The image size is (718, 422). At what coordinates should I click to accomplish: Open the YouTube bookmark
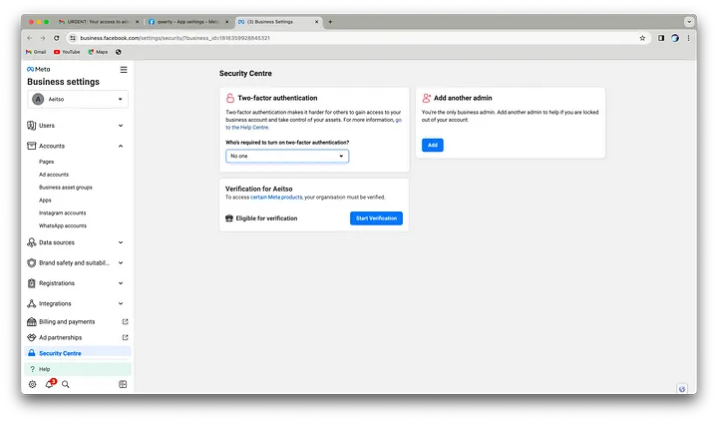[67, 52]
